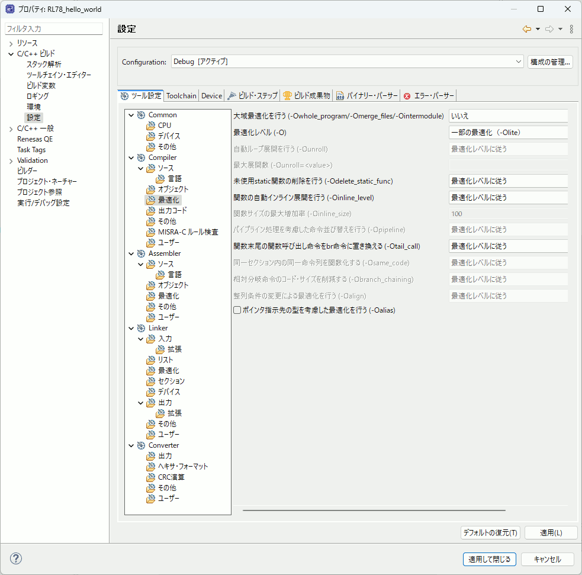Image resolution: width=582 pixels, height=575 pixels.
Task: Enable ポインタ指示先の型を考慮した最適化 checkbox
Action: coord(237,310)
